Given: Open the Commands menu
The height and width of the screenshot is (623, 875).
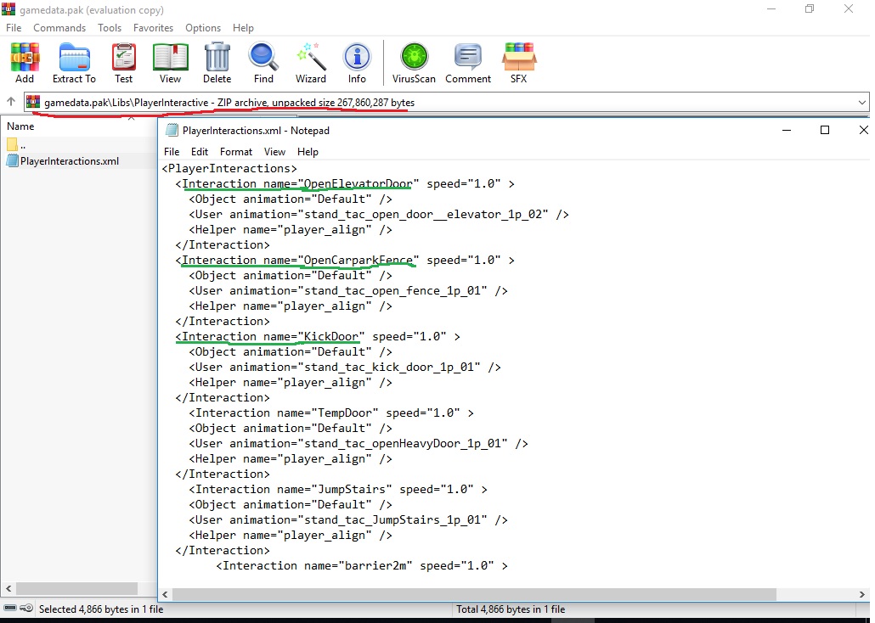Looking at the screenshot, I should pyautogui.click(x=59, y=28).
